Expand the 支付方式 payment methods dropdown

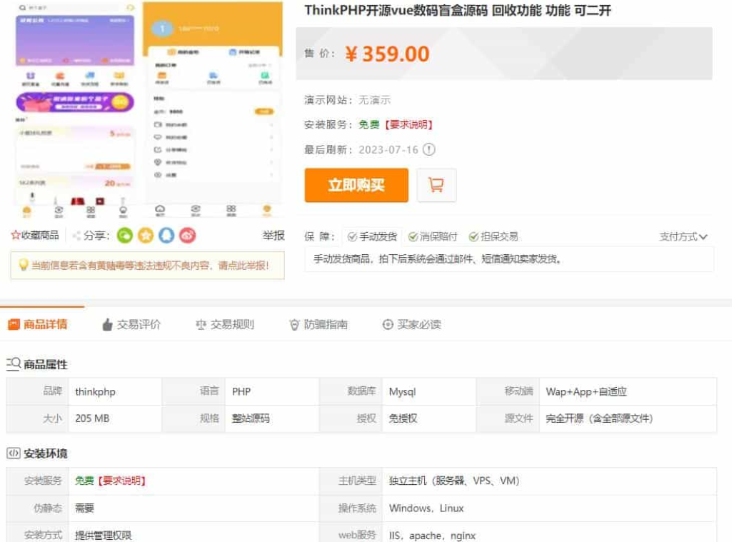click(x=683, y=236)
